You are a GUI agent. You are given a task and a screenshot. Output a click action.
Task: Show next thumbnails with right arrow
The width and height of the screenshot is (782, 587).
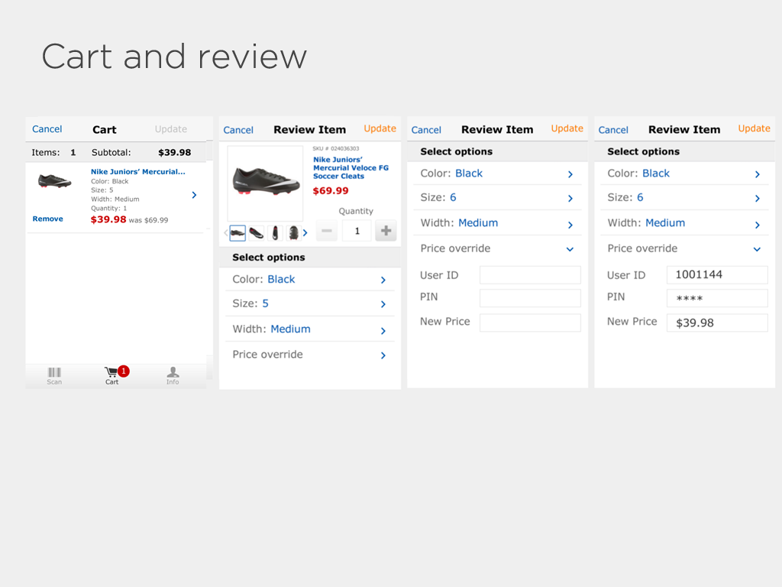pos(305,232)
